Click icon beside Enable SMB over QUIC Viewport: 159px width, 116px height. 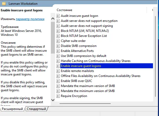point(58,81)
